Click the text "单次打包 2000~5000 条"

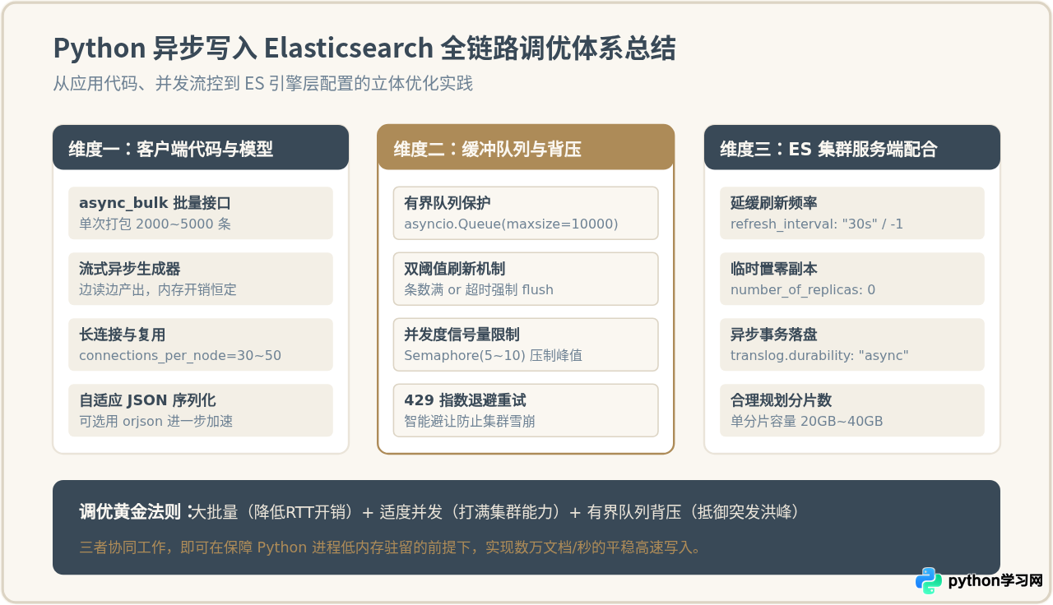[x=155, y=224]
